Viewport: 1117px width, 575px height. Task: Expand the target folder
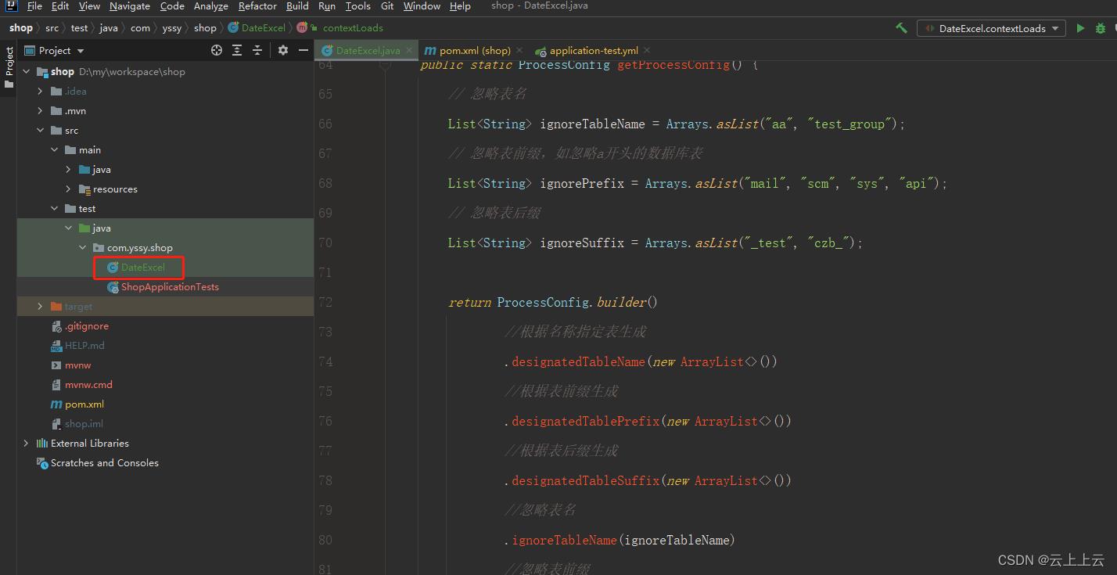pos(41,306)
